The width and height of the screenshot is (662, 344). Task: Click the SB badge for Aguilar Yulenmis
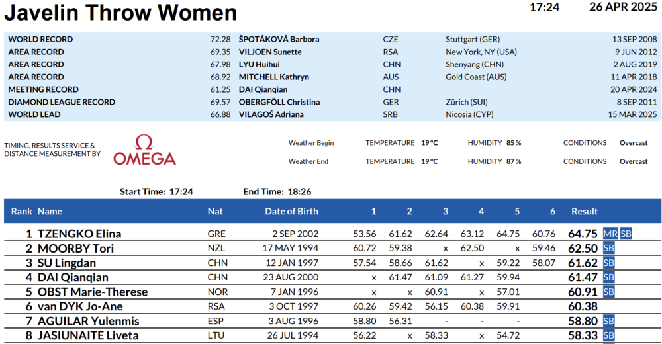(609, 321)
